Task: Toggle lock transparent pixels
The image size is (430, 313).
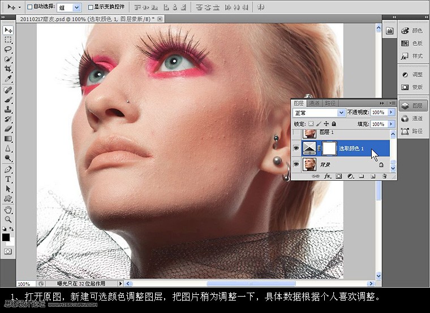Action: 311,124
